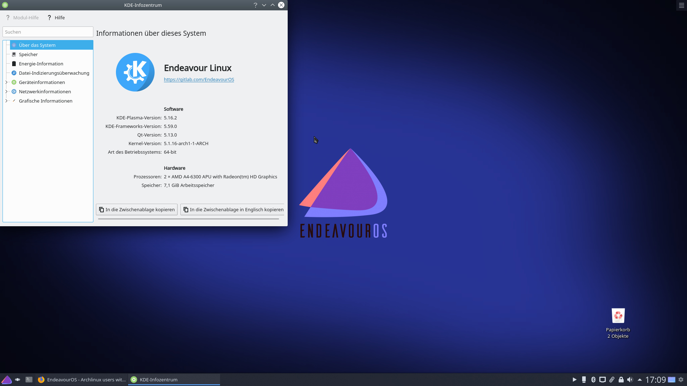Image resolution: width=687 pixels, height=386 pixels.
Task: Open the EndeavourOS application launcher
Action: point(6,380)
